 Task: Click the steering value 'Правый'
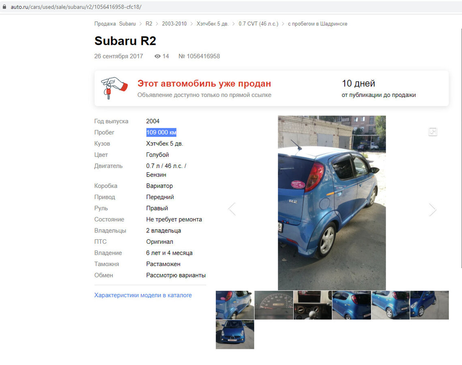[x=157, y=208]
